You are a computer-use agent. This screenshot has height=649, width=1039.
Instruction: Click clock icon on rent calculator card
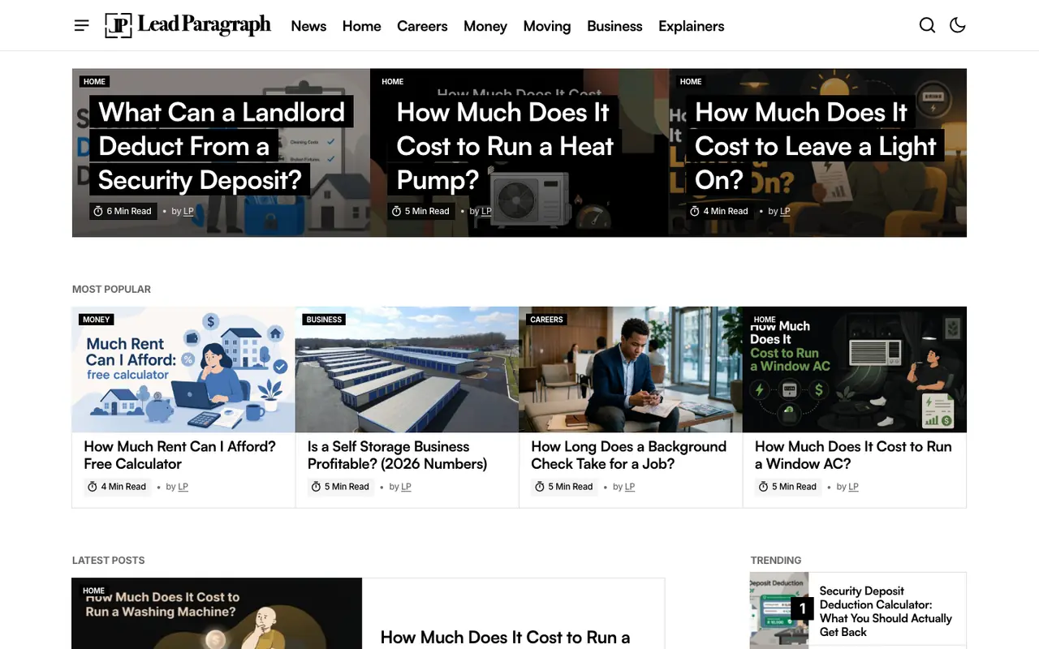tap(93, 487)
